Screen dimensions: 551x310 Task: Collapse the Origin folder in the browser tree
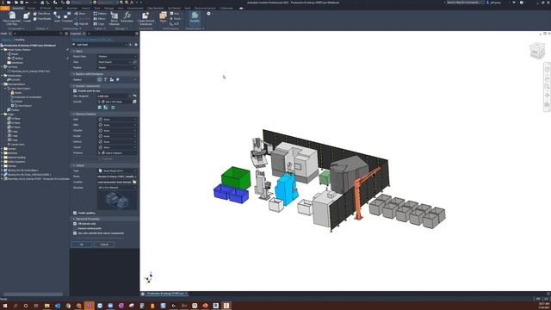[2, 115]
